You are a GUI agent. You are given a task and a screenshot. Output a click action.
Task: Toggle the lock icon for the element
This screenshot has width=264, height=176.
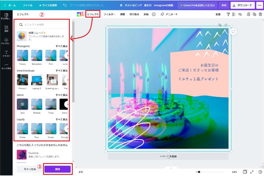point(248,14)
